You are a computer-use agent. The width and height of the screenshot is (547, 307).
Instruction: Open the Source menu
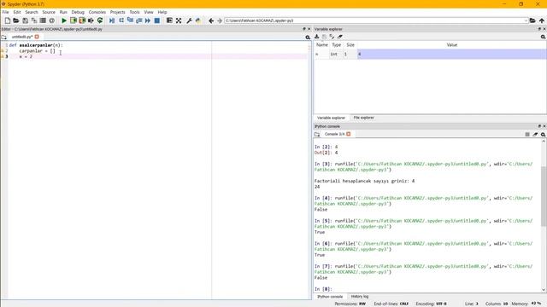(x=49, y=12)
